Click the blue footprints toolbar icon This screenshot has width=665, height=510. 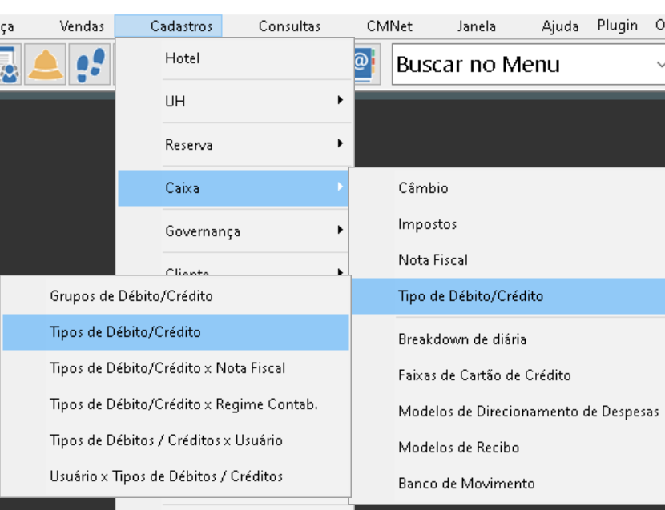(90, 64)
